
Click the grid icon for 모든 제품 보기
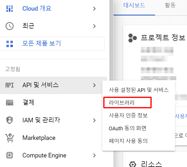10,44
